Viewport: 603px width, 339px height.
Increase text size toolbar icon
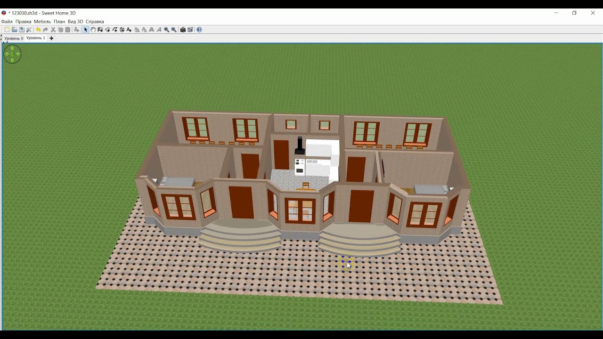pyautogui.click(x=137, y=30)
